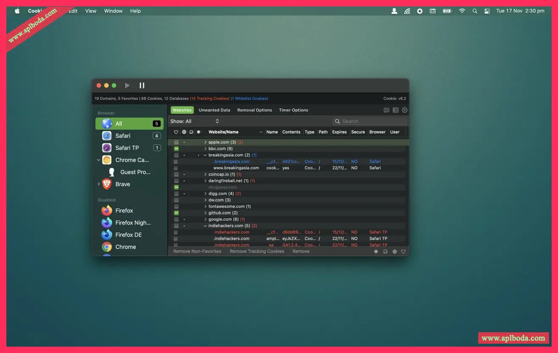Open the Timer Options tab
The height and width of the screenshot is (353, 558).
[293, 110]
